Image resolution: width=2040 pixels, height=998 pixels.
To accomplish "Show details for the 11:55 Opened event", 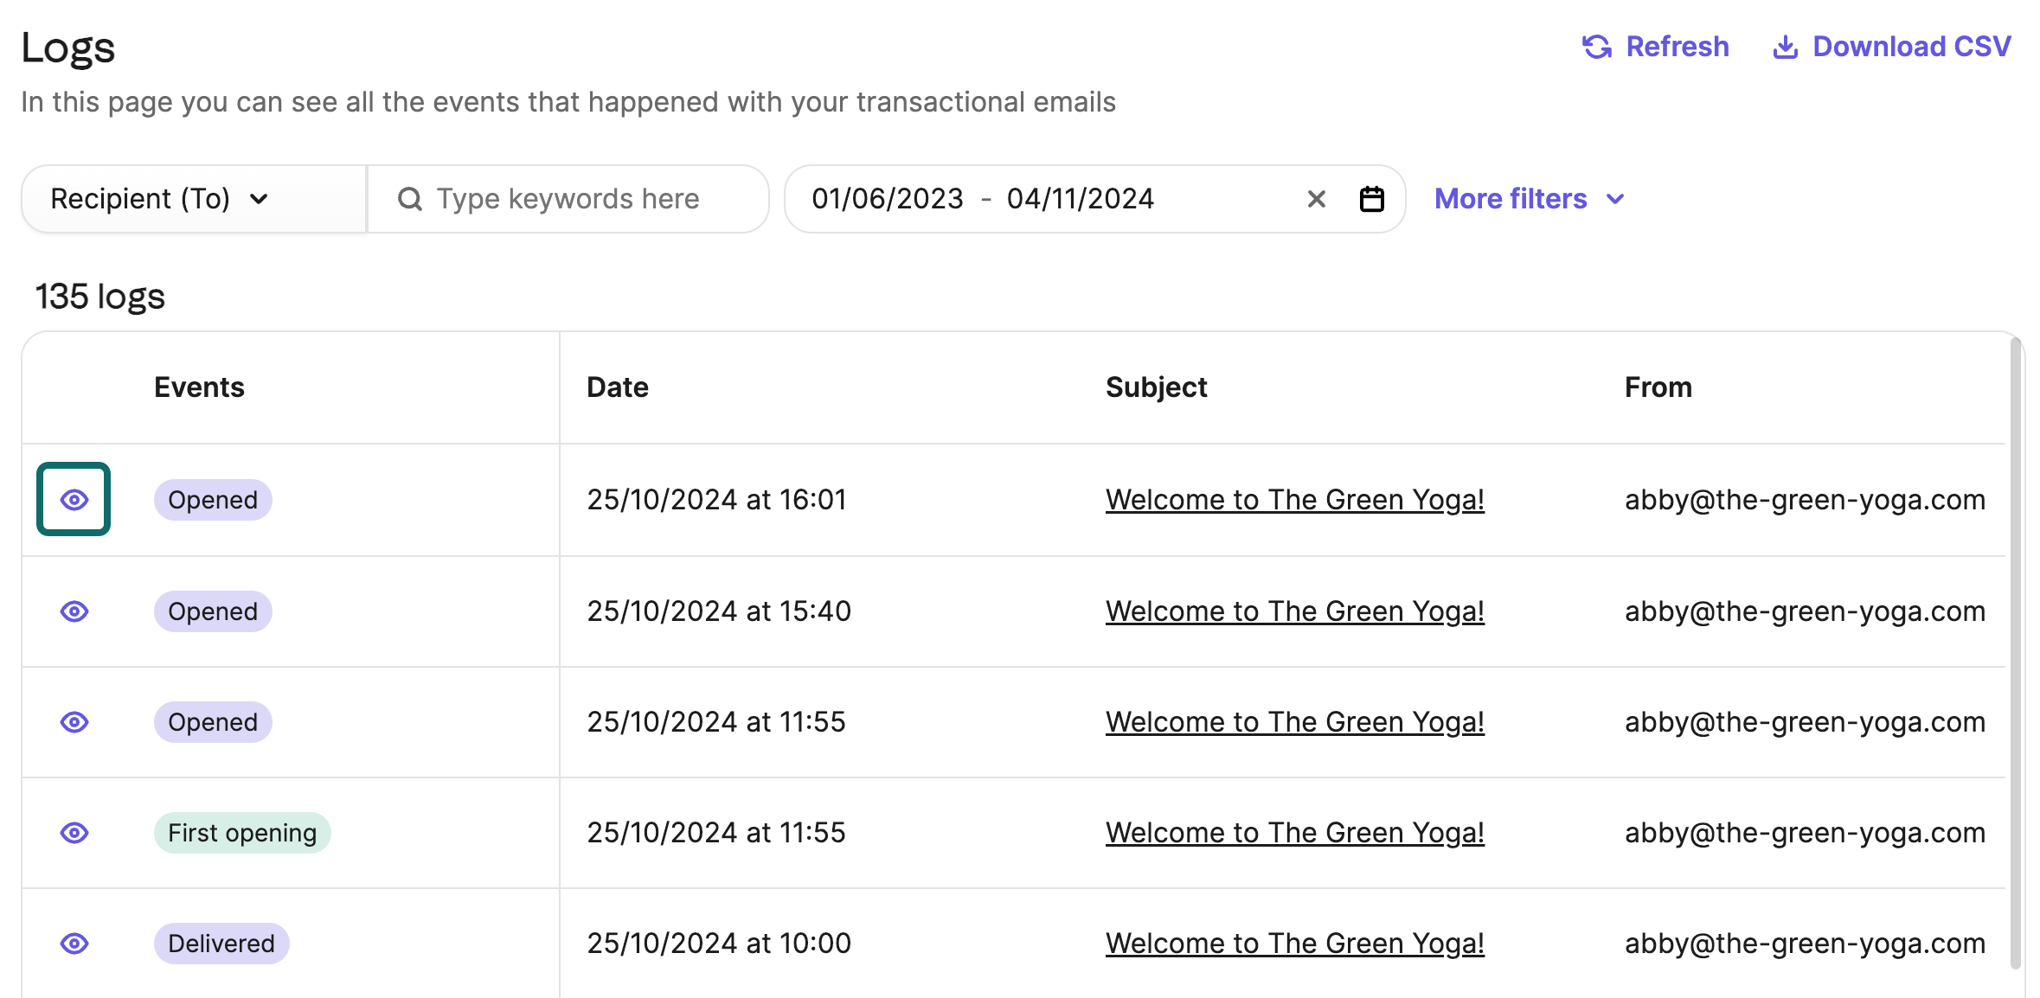I will [x=74, y=722].
